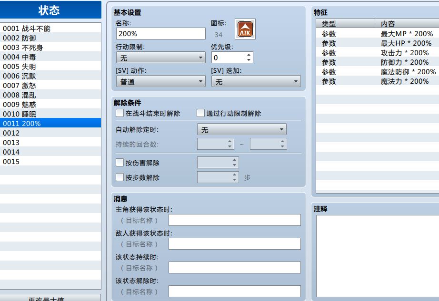Screen dimensions: 439x301
Task: Select empty state slot 0015
Action: [50, 161]
